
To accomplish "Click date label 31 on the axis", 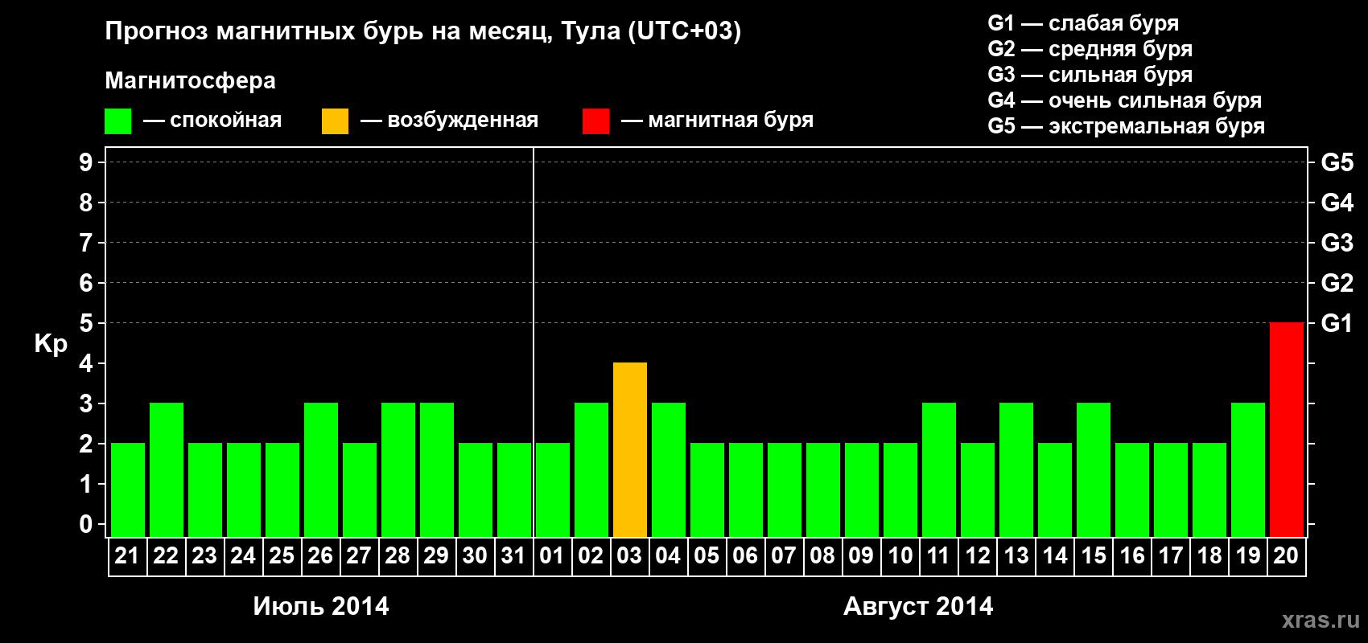I will point(513,555).
